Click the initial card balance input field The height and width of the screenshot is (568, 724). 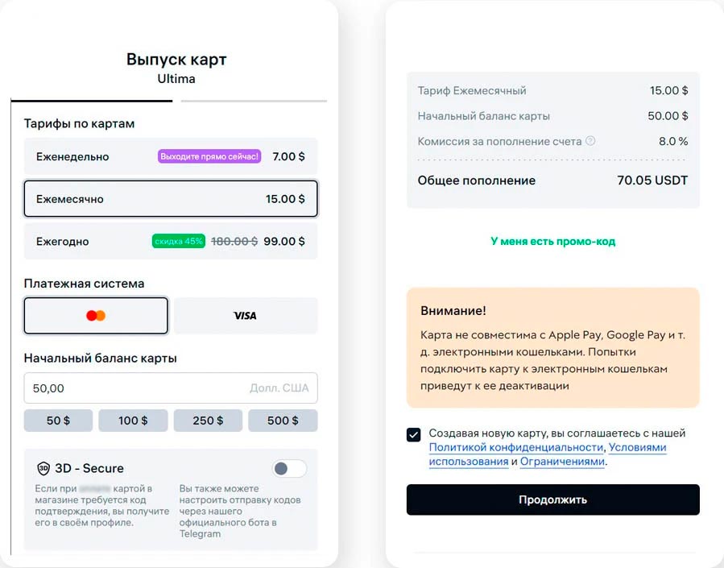point(137,388)
